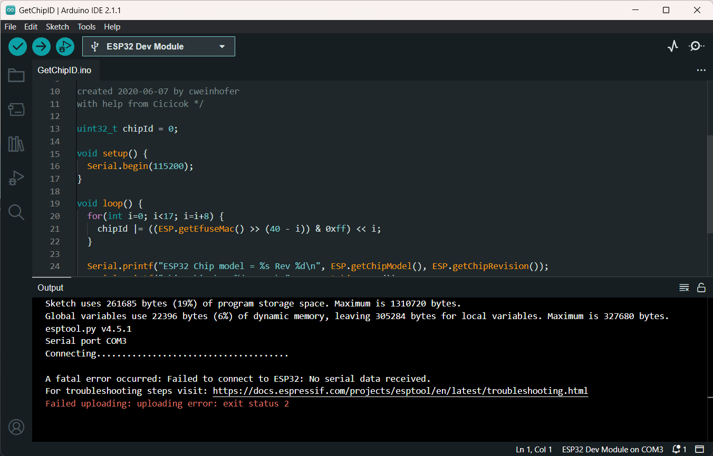
Task: Open the ESP32 Dev Module board dropdown
Action: tap(159, 46)
